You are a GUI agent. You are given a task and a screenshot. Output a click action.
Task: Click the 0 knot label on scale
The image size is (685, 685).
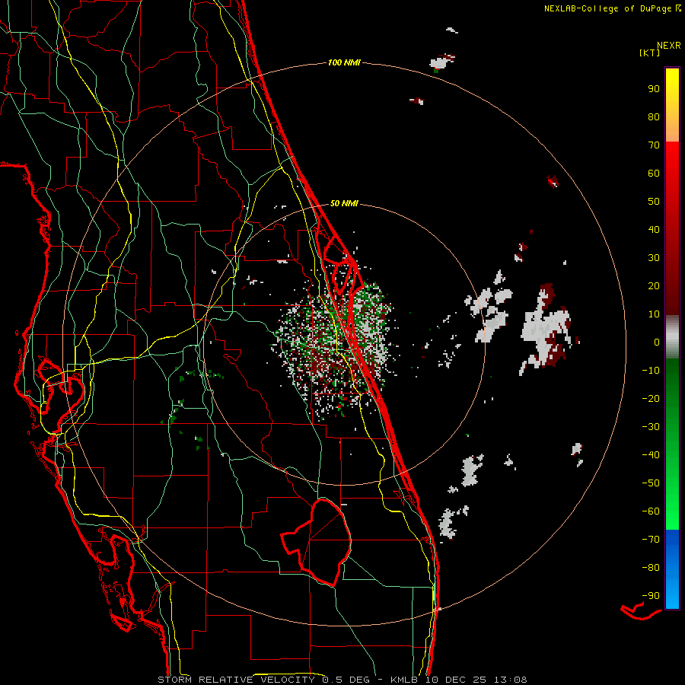pos(657,342)
